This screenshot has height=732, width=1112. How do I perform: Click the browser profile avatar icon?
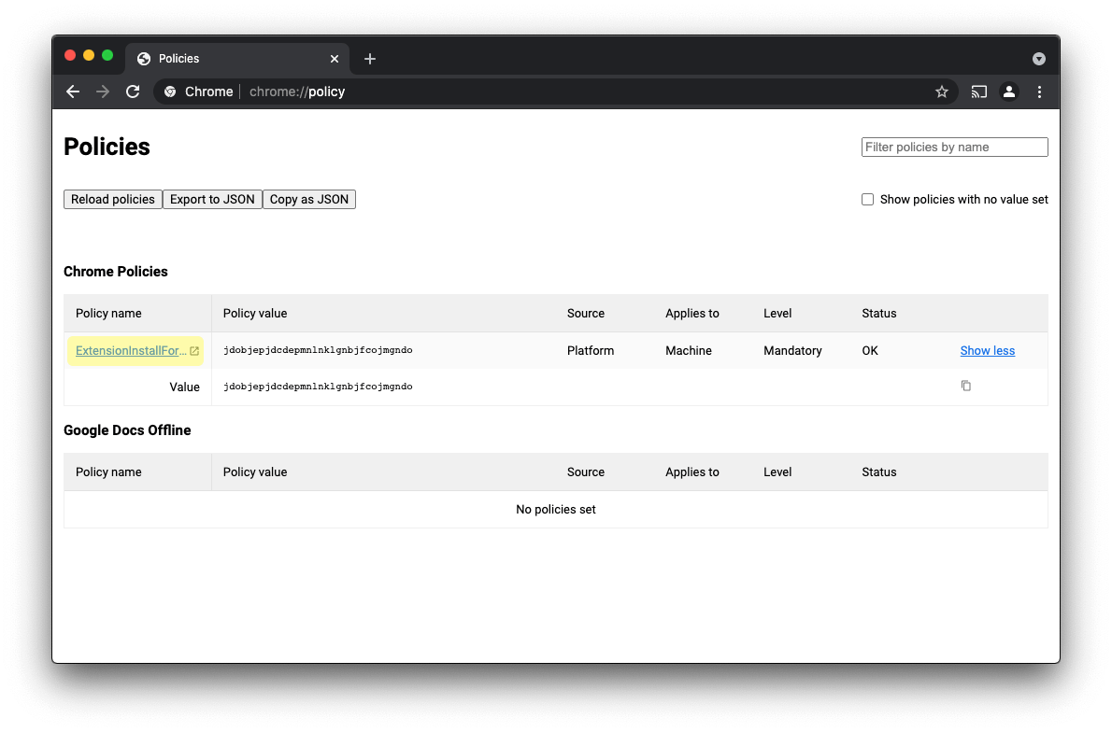pyautogui.click(x=1009, y=91)
